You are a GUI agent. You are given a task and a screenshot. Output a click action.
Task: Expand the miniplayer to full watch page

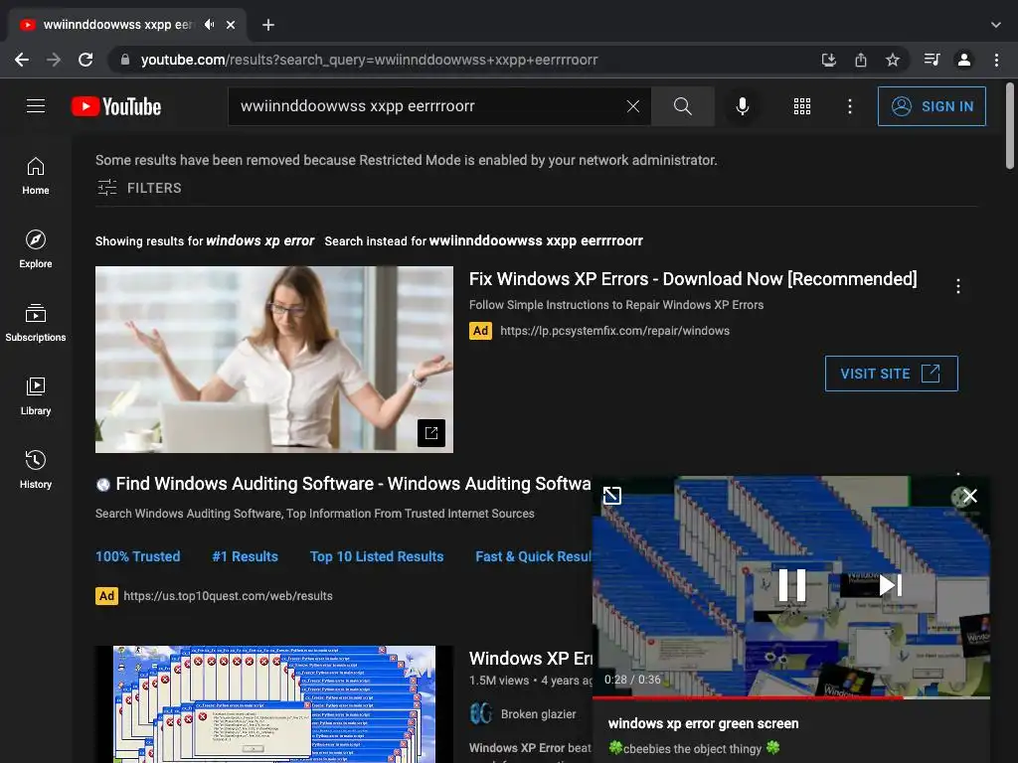tap(612, 496)
